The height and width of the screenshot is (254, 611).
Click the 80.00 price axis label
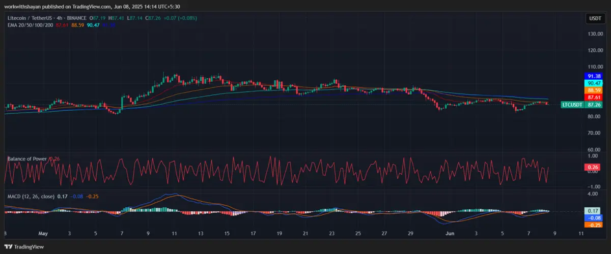click(595, 117)
